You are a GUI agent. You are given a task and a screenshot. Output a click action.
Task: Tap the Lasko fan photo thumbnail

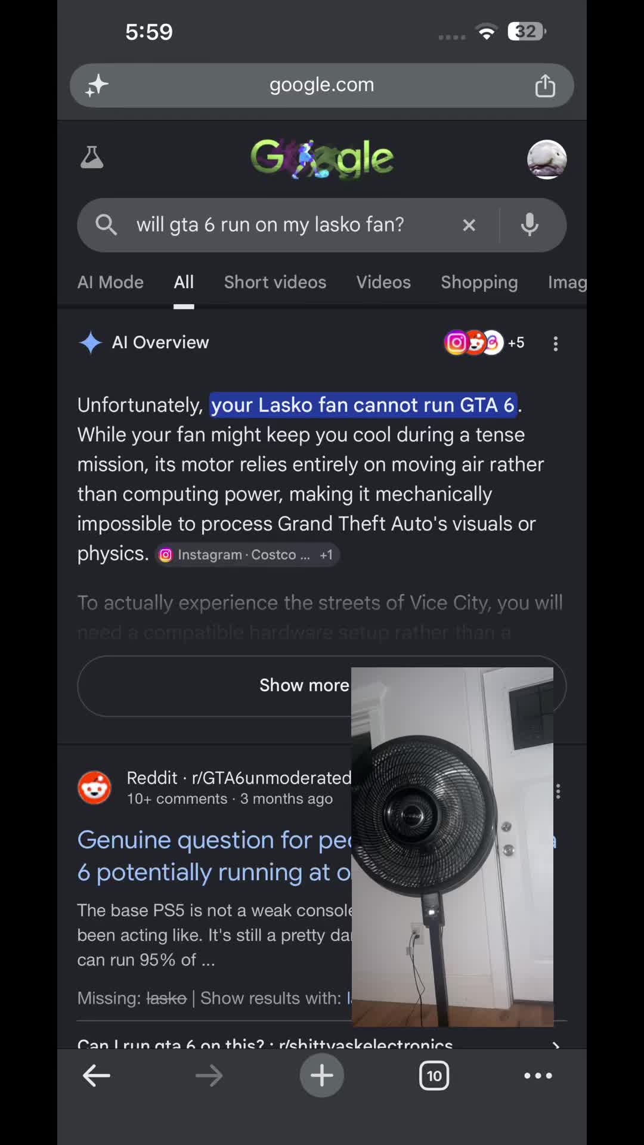coord(453,847)
